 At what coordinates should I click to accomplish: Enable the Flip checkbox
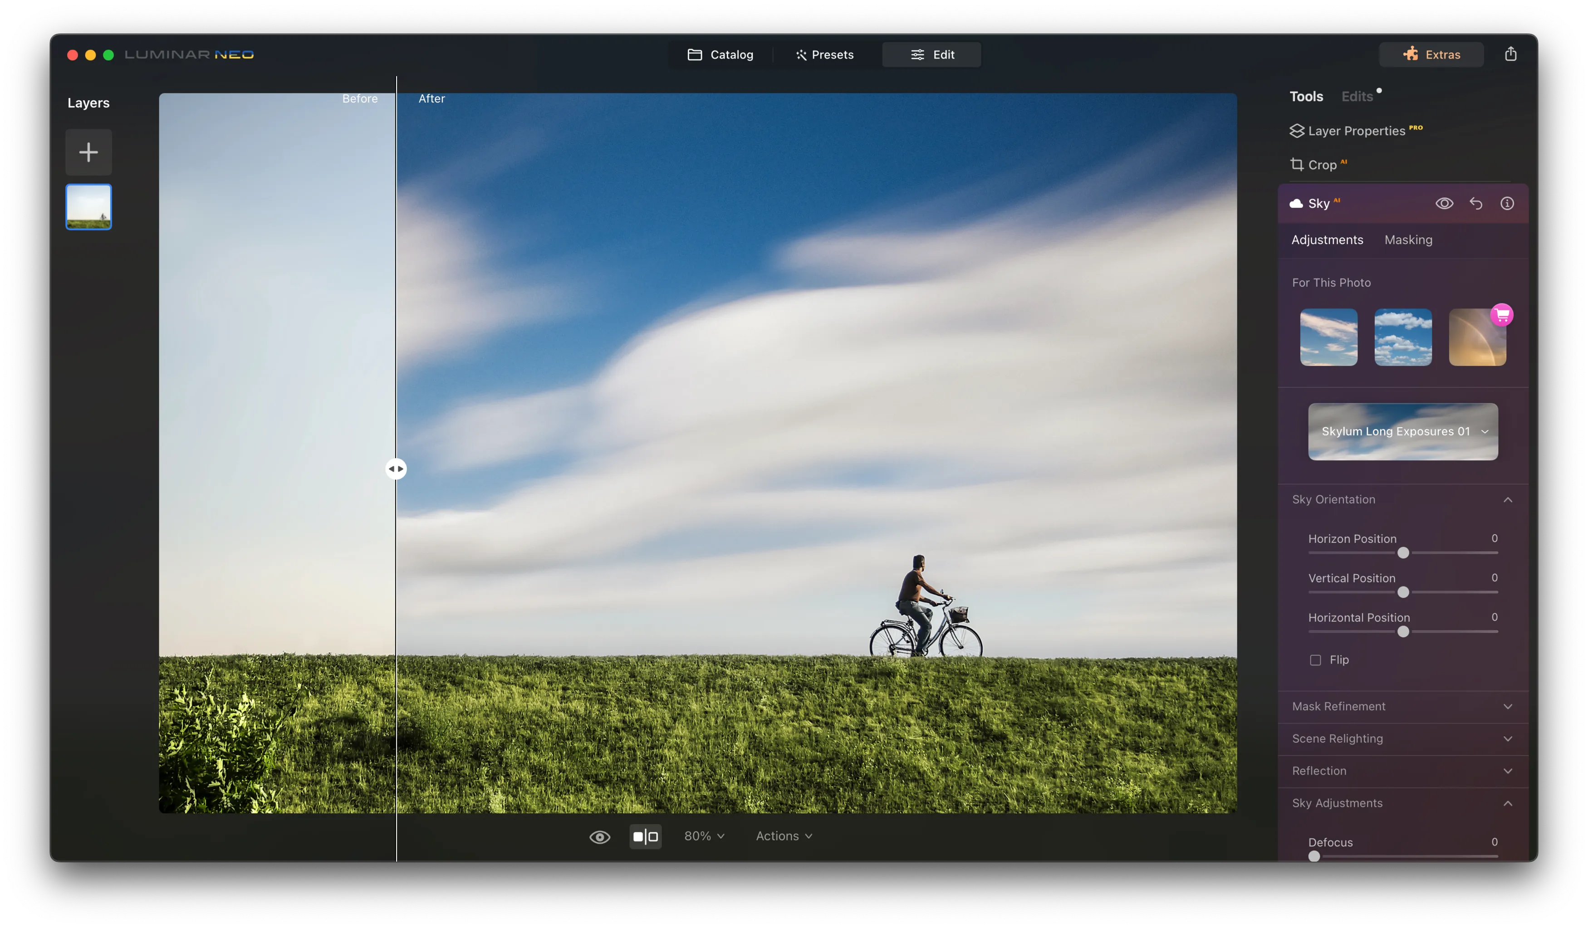[x=1315, y=660]
